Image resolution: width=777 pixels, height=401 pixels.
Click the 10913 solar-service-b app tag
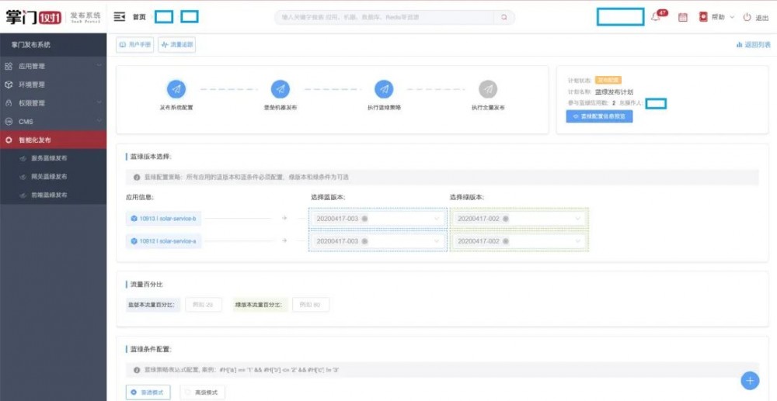[x=163, y=219]
